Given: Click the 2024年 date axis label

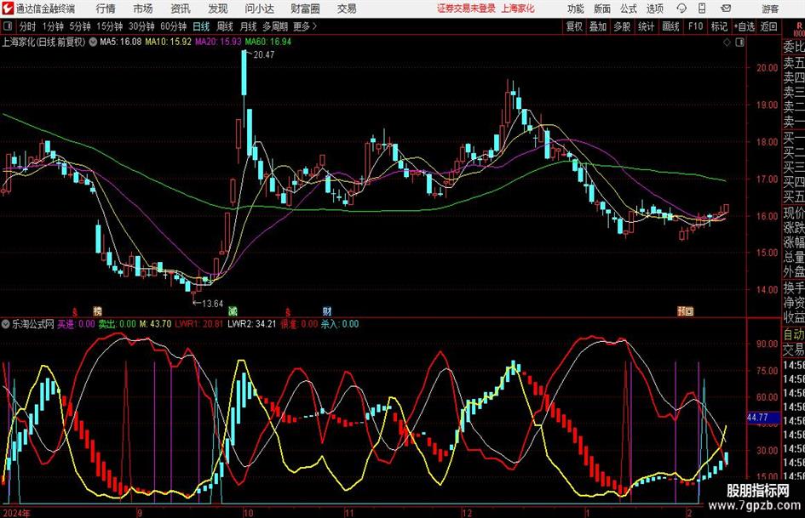Looking at the screenshot, I should [x=17, y=513].
